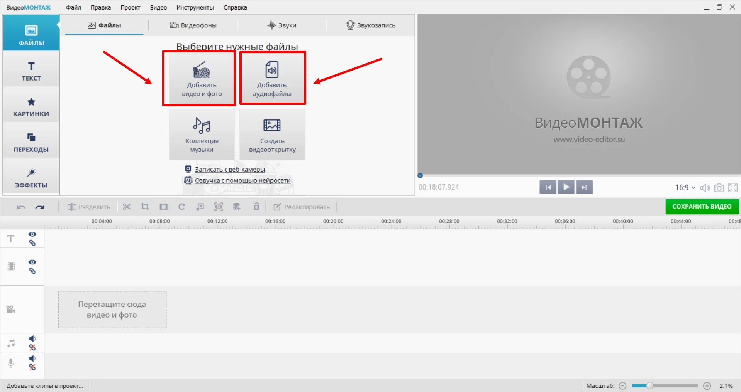Screen dimensions: 741x392
Task: Click the microphone track icon
Action: click(11, 363)
